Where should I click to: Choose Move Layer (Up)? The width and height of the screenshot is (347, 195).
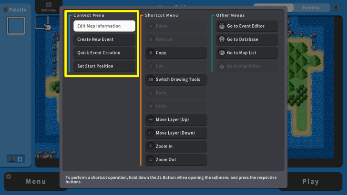[x=176, y=119]
